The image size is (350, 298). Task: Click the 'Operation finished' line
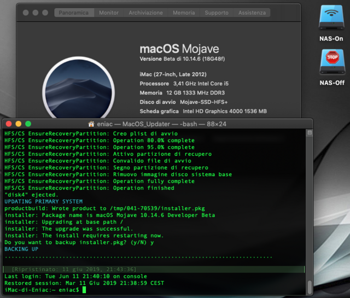89,188
